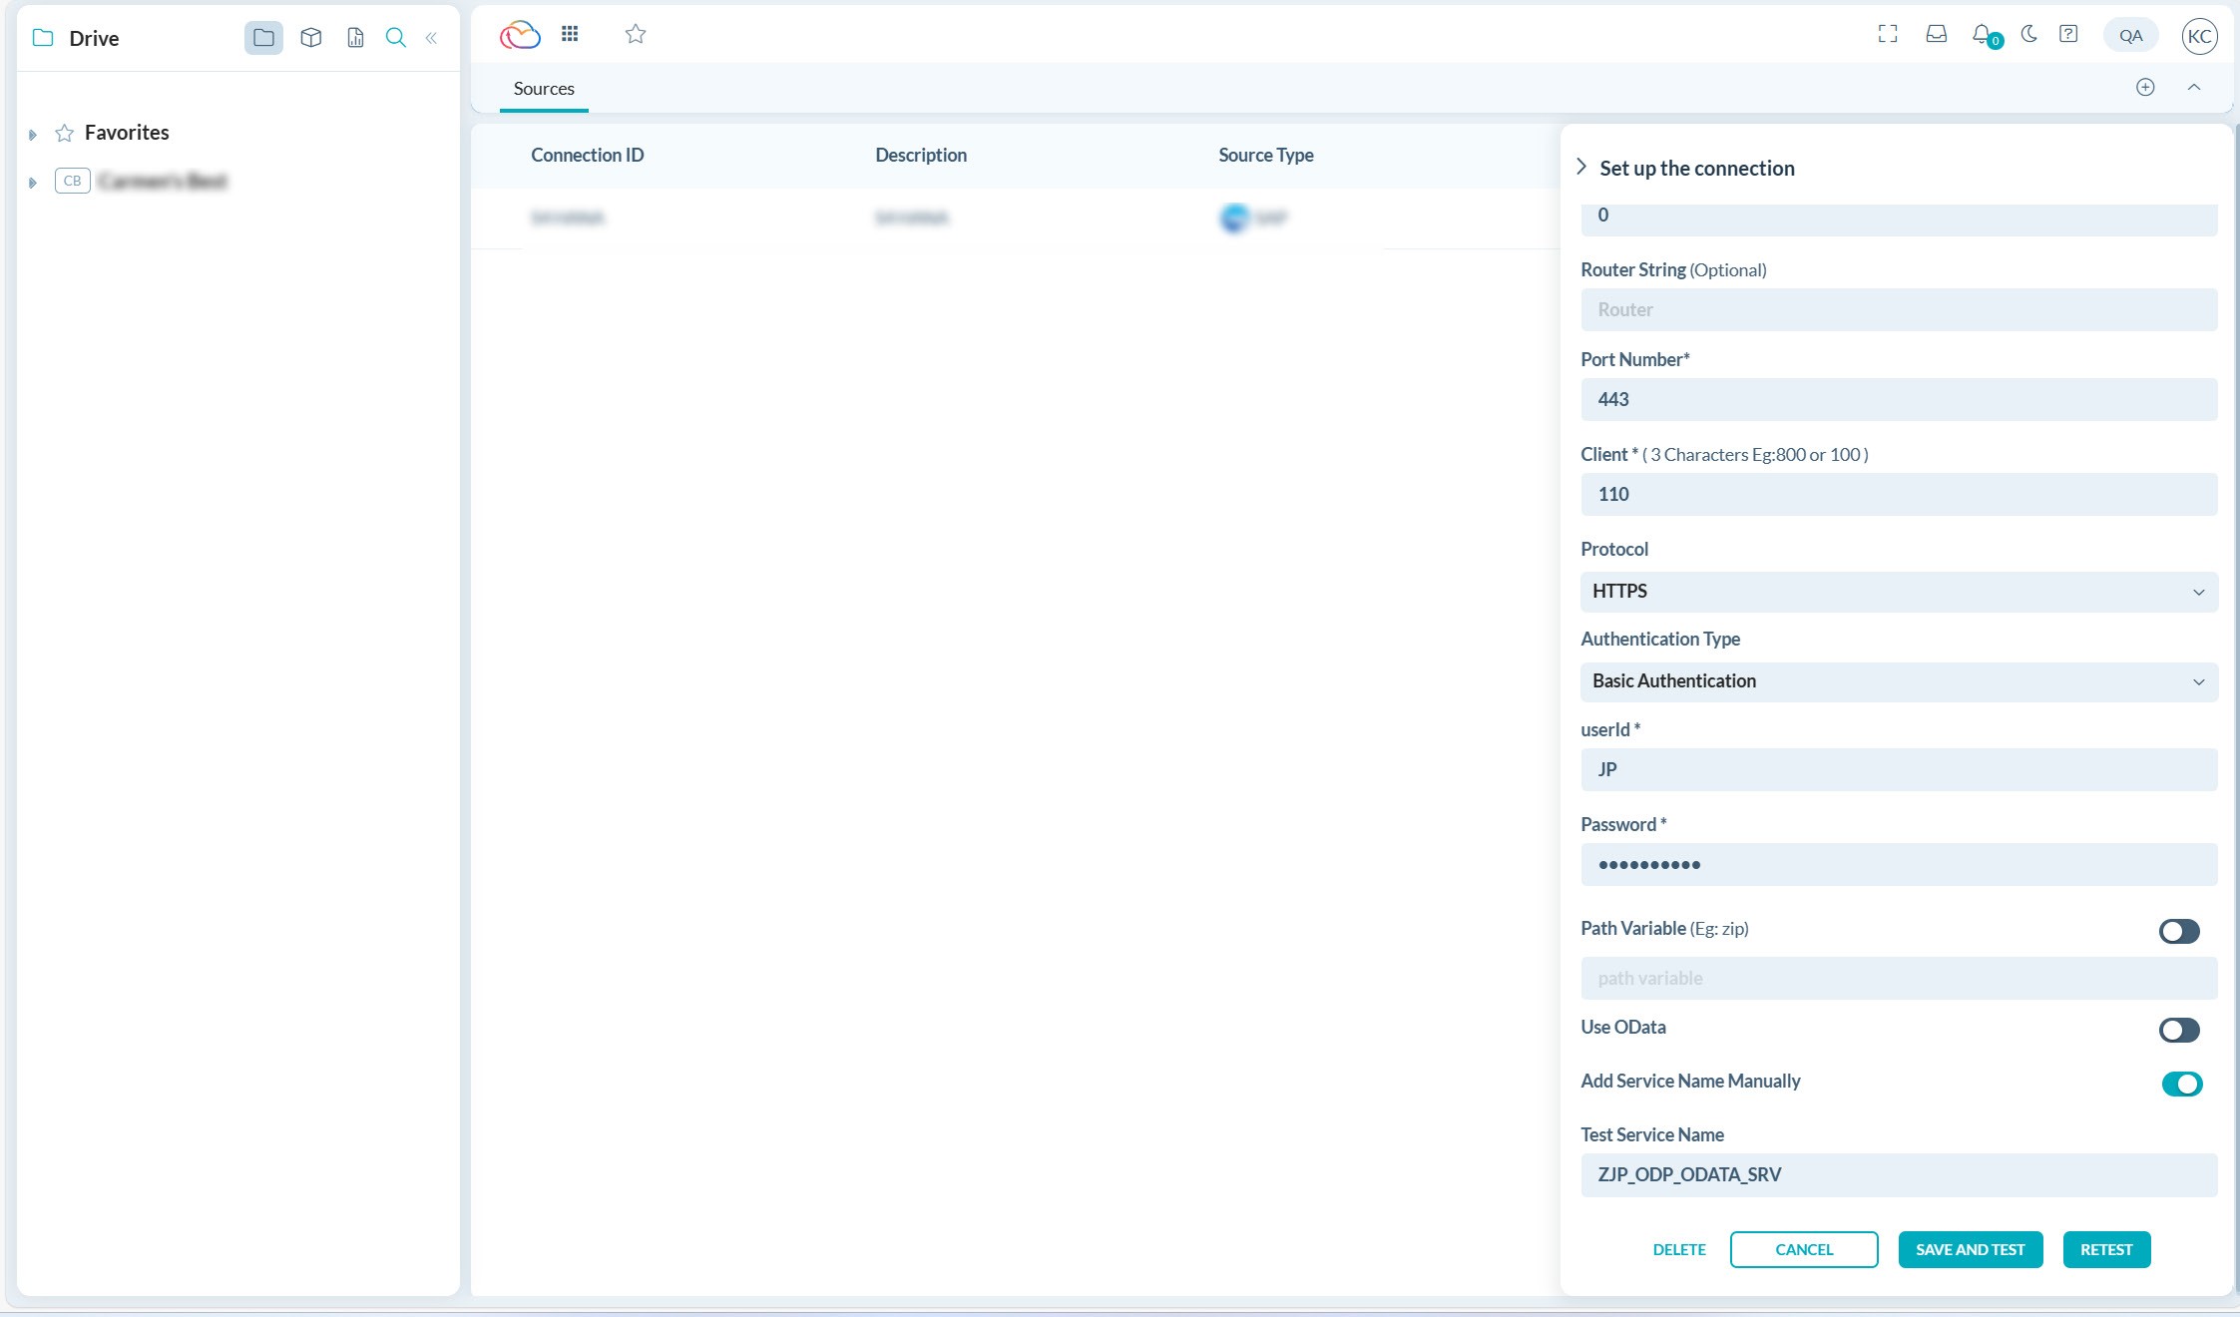2240x1317 pixels.
Task: Open the apps grid menu icon
Action: [570, 34]
